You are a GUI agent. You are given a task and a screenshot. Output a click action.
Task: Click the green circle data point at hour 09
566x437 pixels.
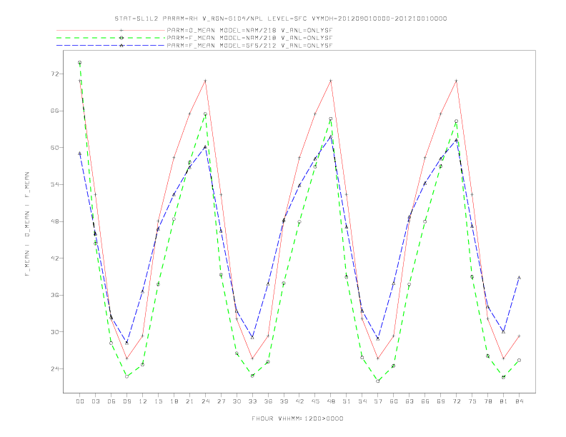click(x=126, y=376)
